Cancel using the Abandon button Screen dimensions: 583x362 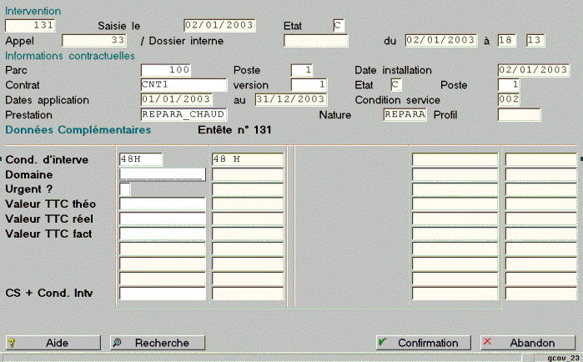(x=528, y=343)
